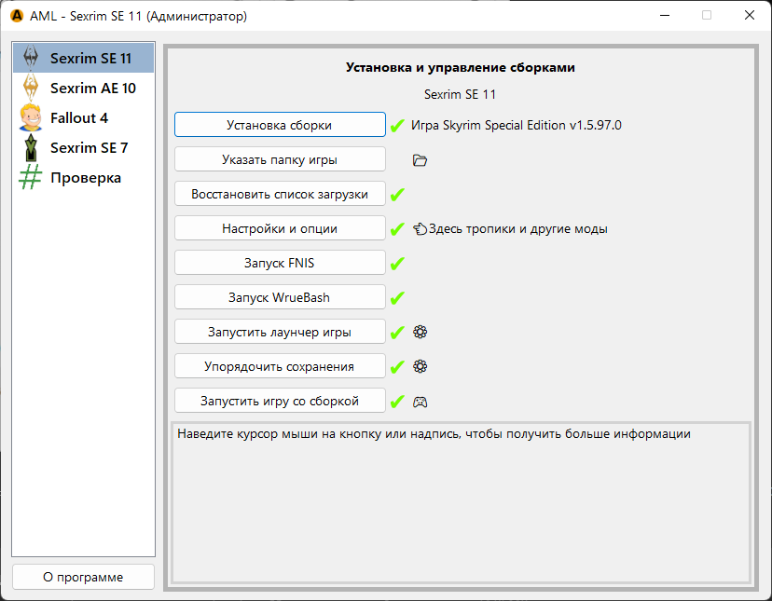772x601 pixels.
Task: Click the Vault Boy icon for Fallout 4
Action: 31,118
